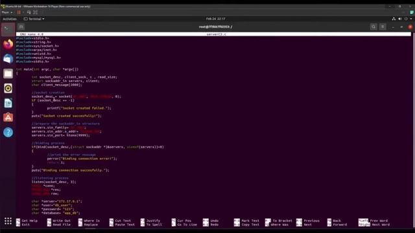Click the volume icon in top bar

tap(400, 19)
